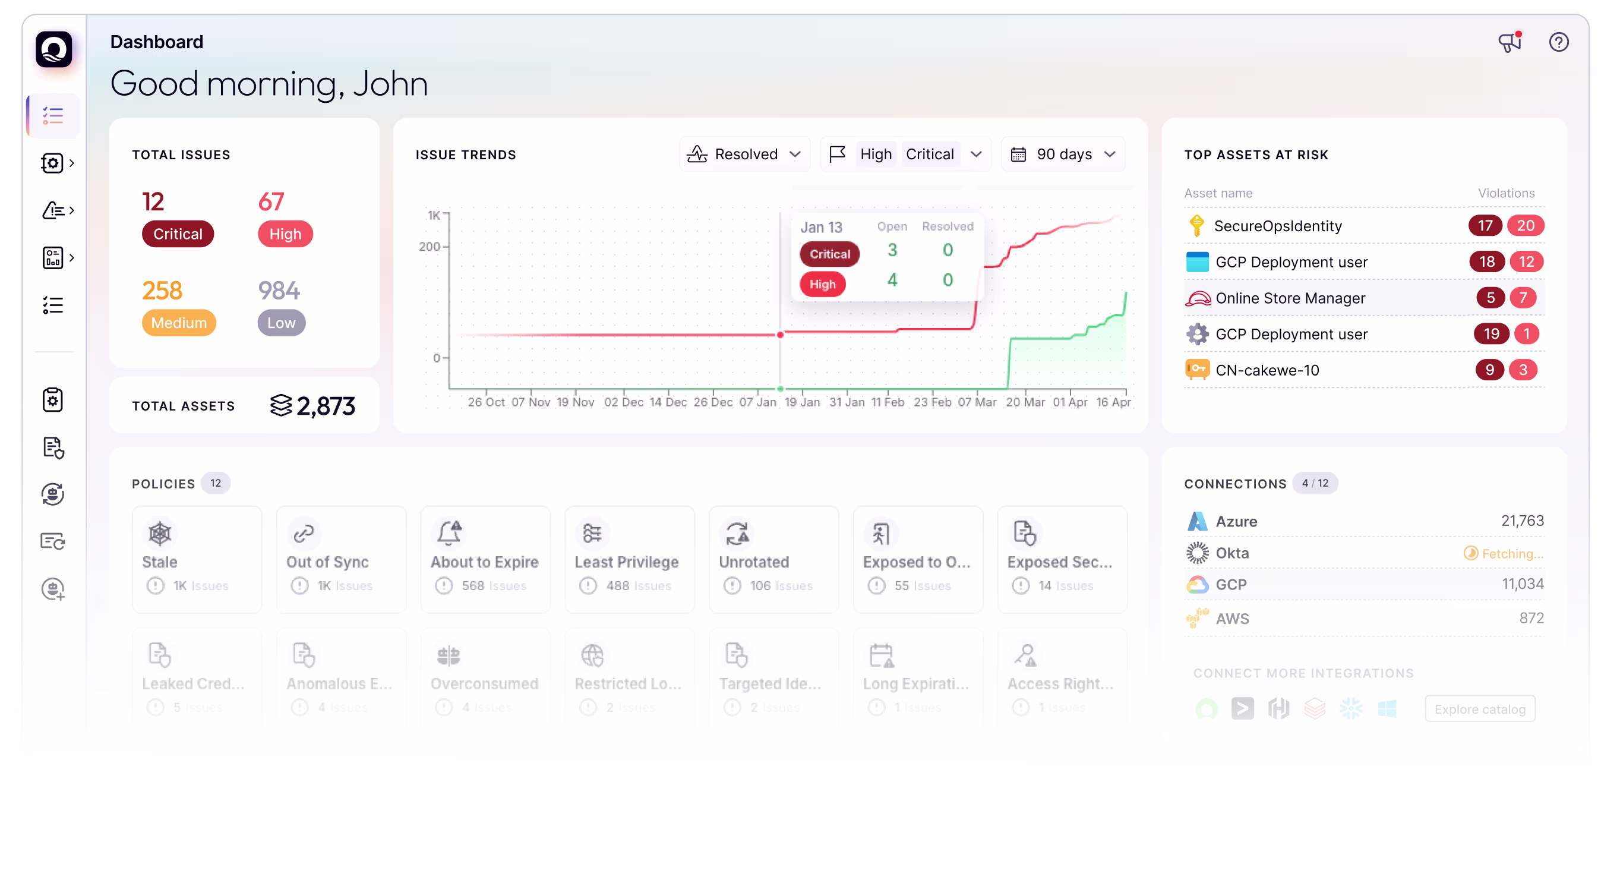Click the square dashboard-layout sidebar icon
The height and width of the screenshot is (886, 1620).
click(53, 257)
